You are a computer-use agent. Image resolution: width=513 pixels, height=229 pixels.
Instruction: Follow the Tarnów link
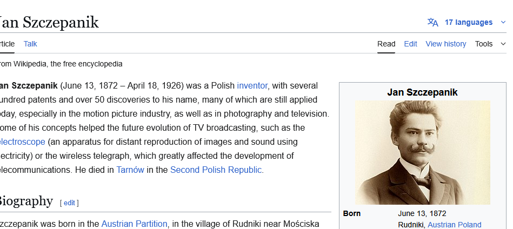point(130,170)
